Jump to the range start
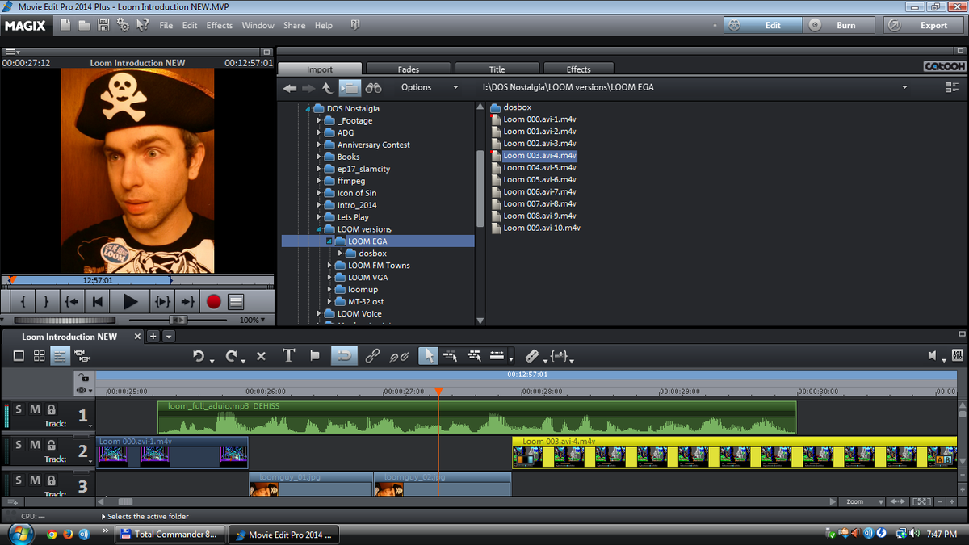The width and height of the screenshot is (969, 545). click(x=72, y=302)
